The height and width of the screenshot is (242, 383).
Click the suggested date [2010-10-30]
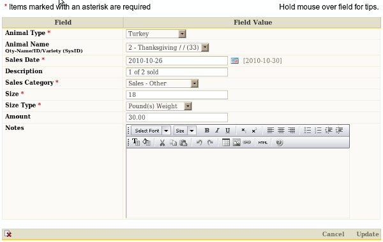(262, 60)
